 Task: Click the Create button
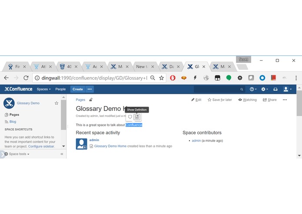click(x=78, y=89)
